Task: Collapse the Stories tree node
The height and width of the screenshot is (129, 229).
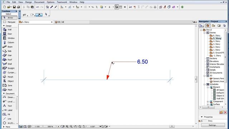Action: pyautogui.click(x=204, y=33)
